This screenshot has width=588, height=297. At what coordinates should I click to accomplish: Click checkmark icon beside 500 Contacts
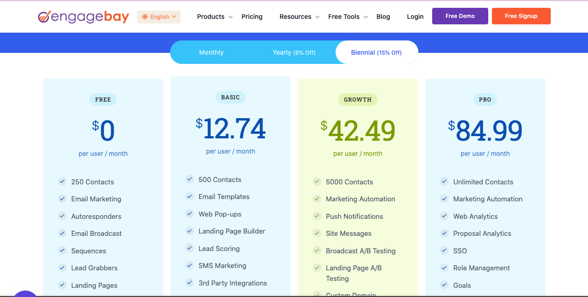(189, 179)
